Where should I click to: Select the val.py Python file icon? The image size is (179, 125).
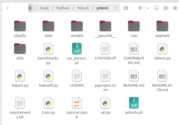[x=105, y=103]
